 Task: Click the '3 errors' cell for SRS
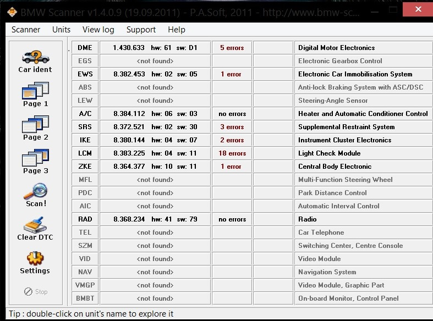point(232,127)
